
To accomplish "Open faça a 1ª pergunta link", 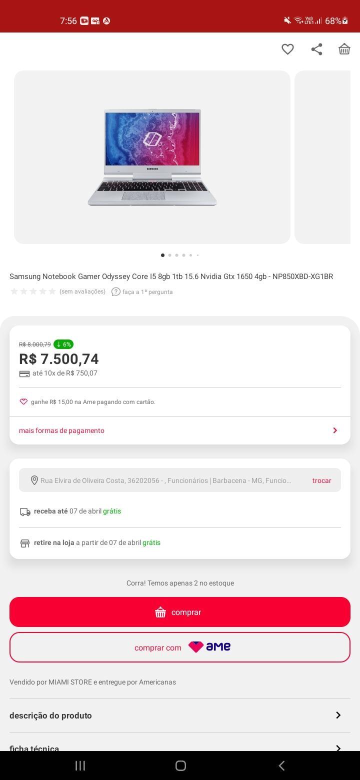I will click(147, 292).
